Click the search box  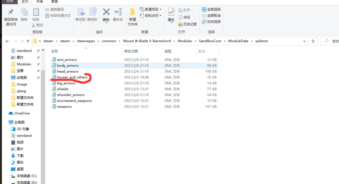click(330, 41)
